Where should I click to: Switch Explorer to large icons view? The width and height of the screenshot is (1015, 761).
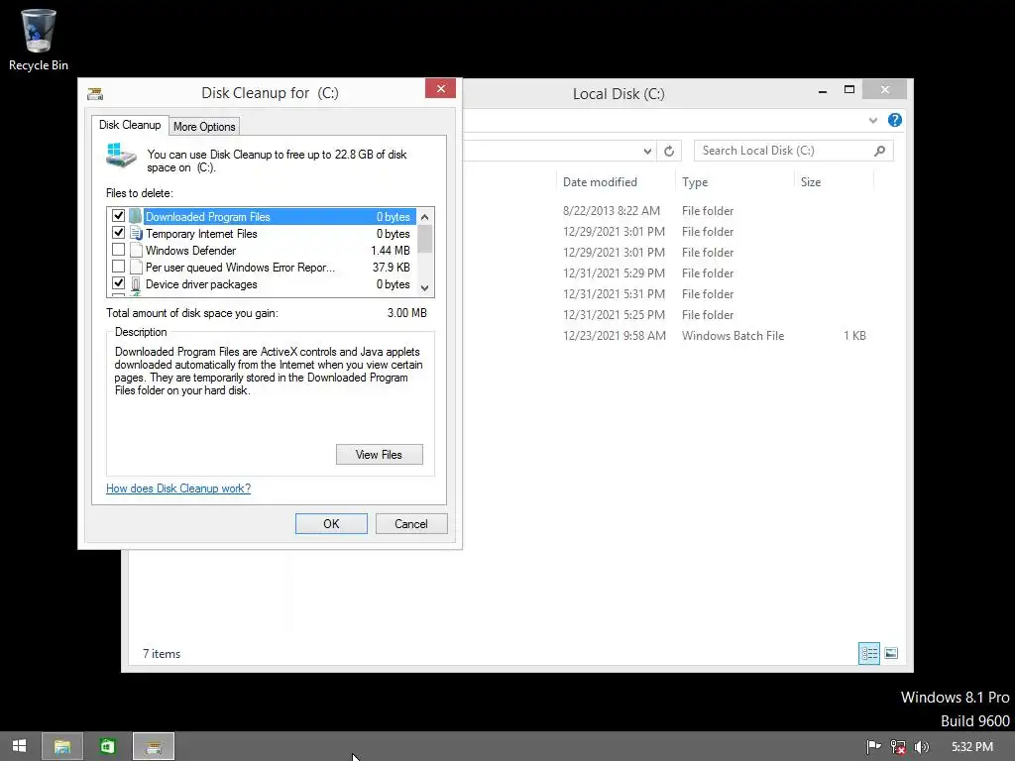891,653
